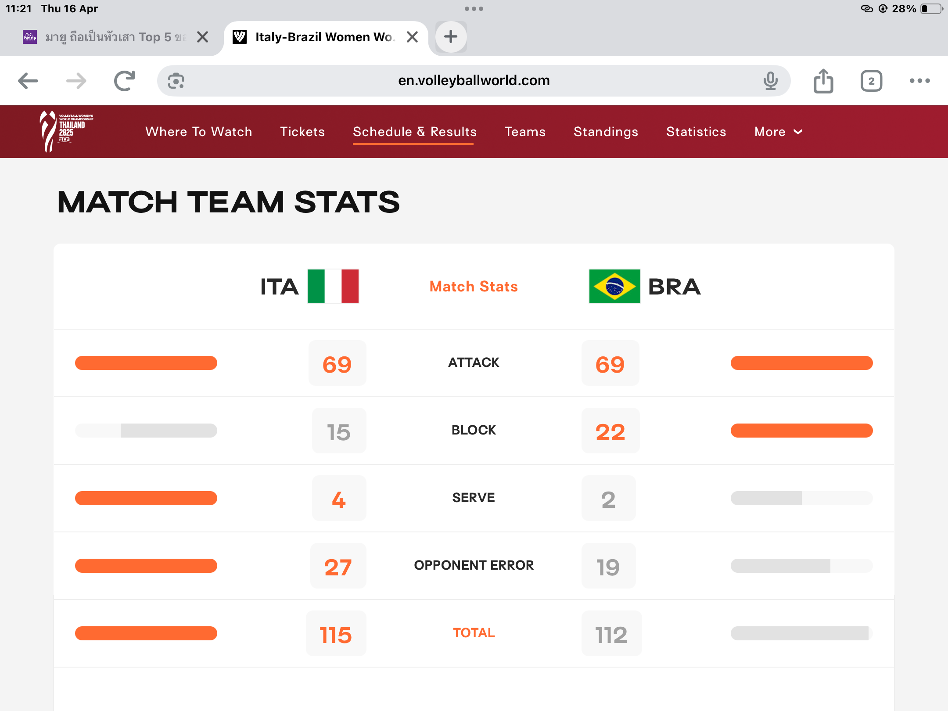Click Italy's orange ATTACK stat bar
The width and height of the screenshot is (948, 711).
pos(146,363)
